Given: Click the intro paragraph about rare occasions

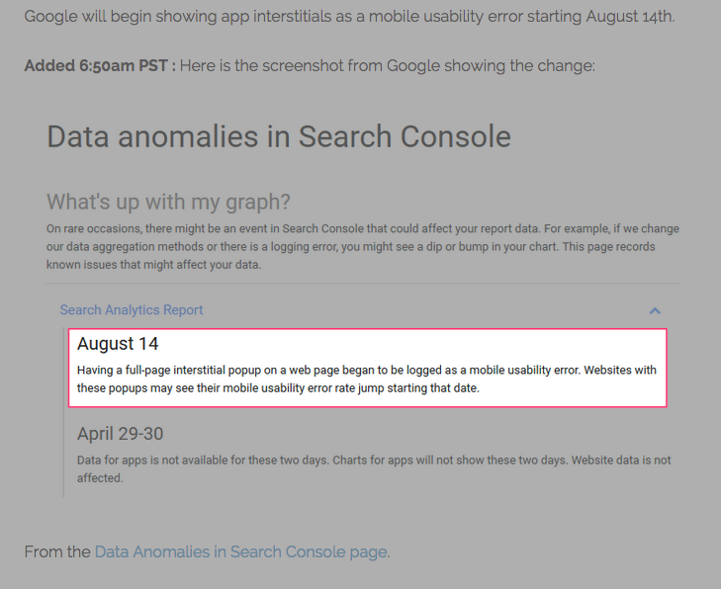Looking at the screenshot, I should [x=363, y=247].
